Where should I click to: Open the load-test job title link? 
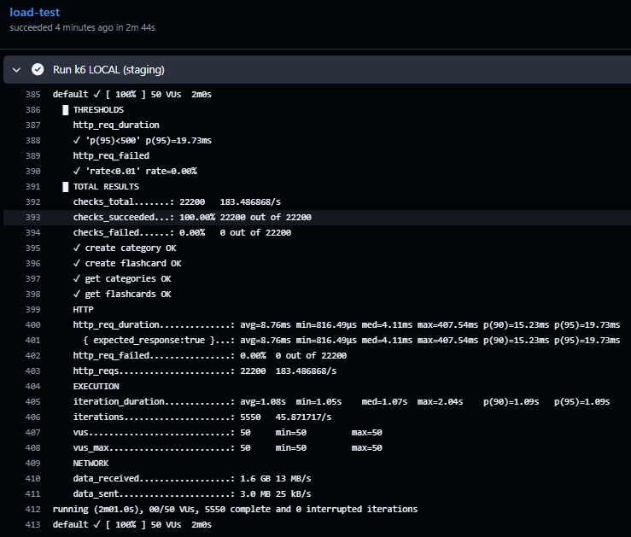[x=35, y=13]
